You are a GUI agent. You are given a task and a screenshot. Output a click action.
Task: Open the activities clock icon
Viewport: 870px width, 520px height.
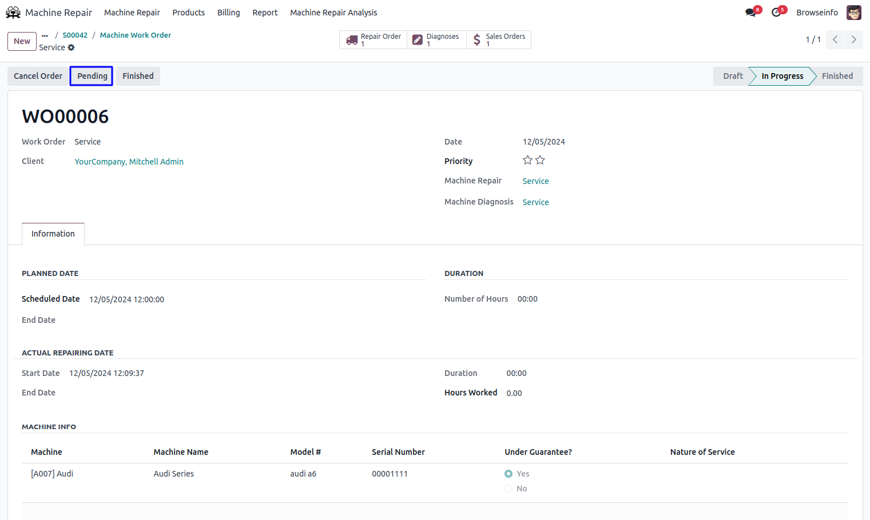(776, 13)
